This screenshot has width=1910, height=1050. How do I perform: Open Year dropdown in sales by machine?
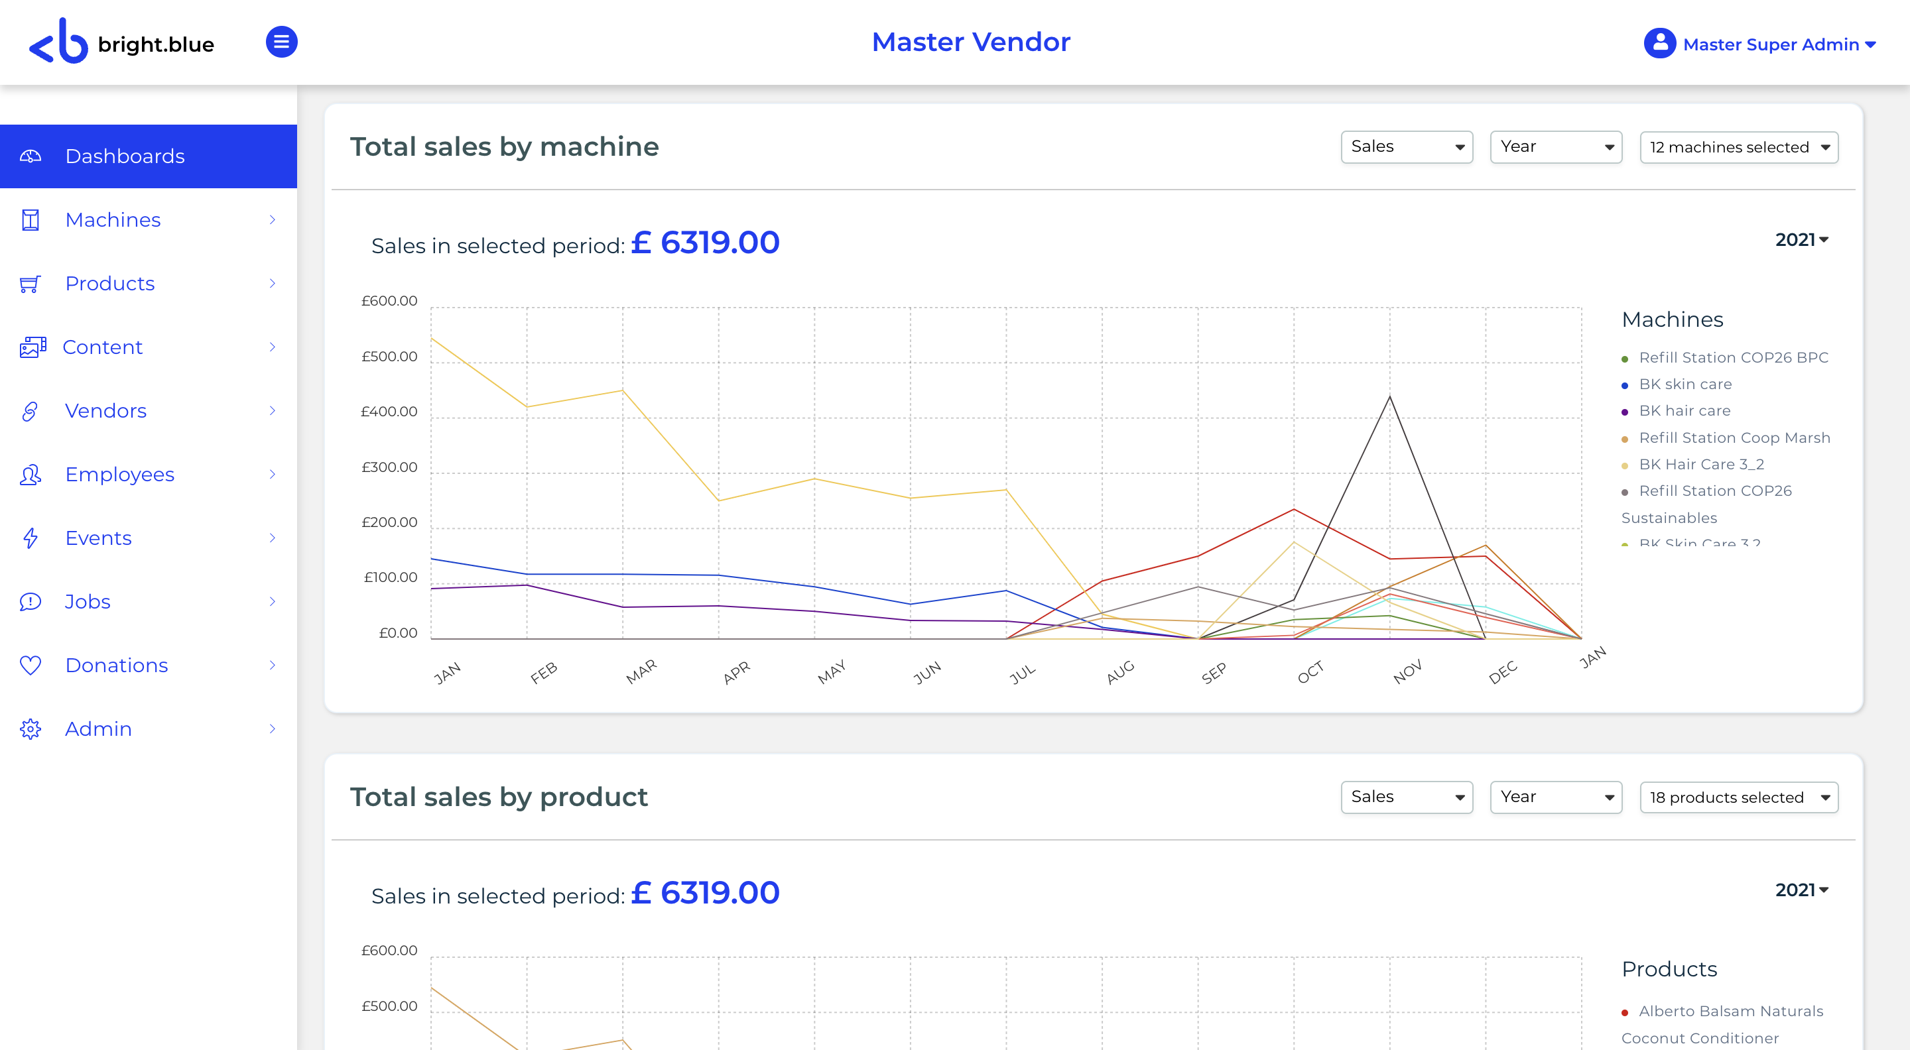click(1556, 147)
